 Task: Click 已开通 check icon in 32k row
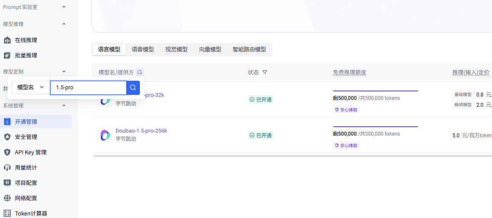coord(252,100)
